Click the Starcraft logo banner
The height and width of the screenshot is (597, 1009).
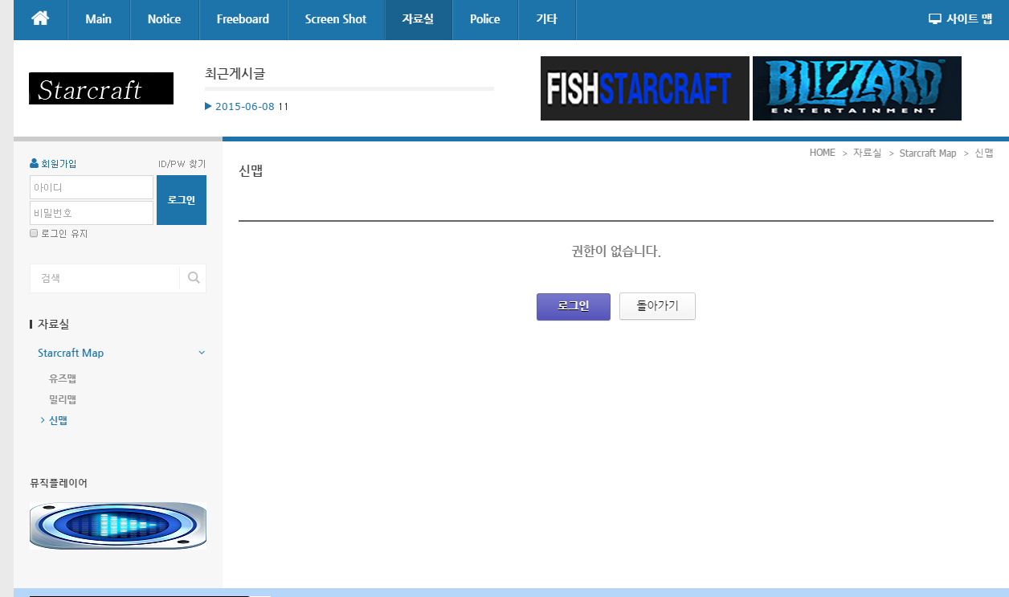(x=101, y=88)
